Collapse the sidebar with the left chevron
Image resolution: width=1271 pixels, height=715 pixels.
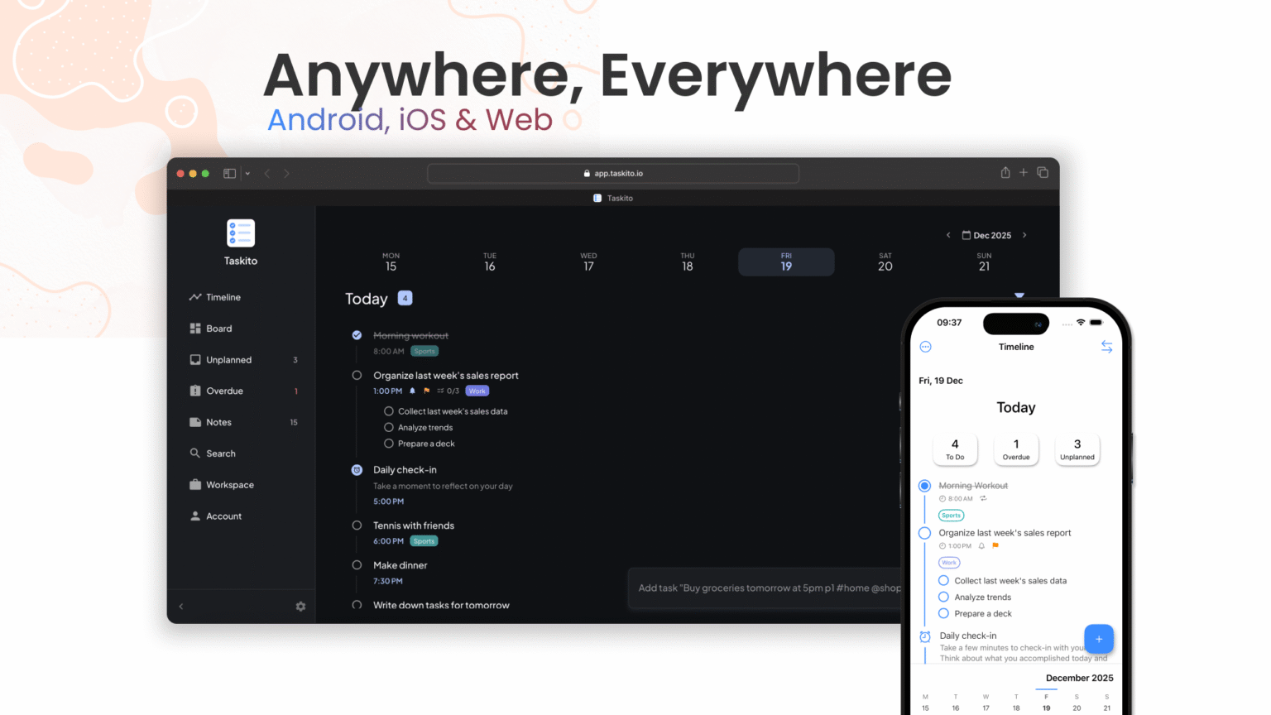(181, 606)
